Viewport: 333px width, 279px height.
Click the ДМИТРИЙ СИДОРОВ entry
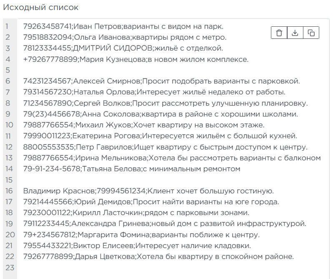coord(123,48)
